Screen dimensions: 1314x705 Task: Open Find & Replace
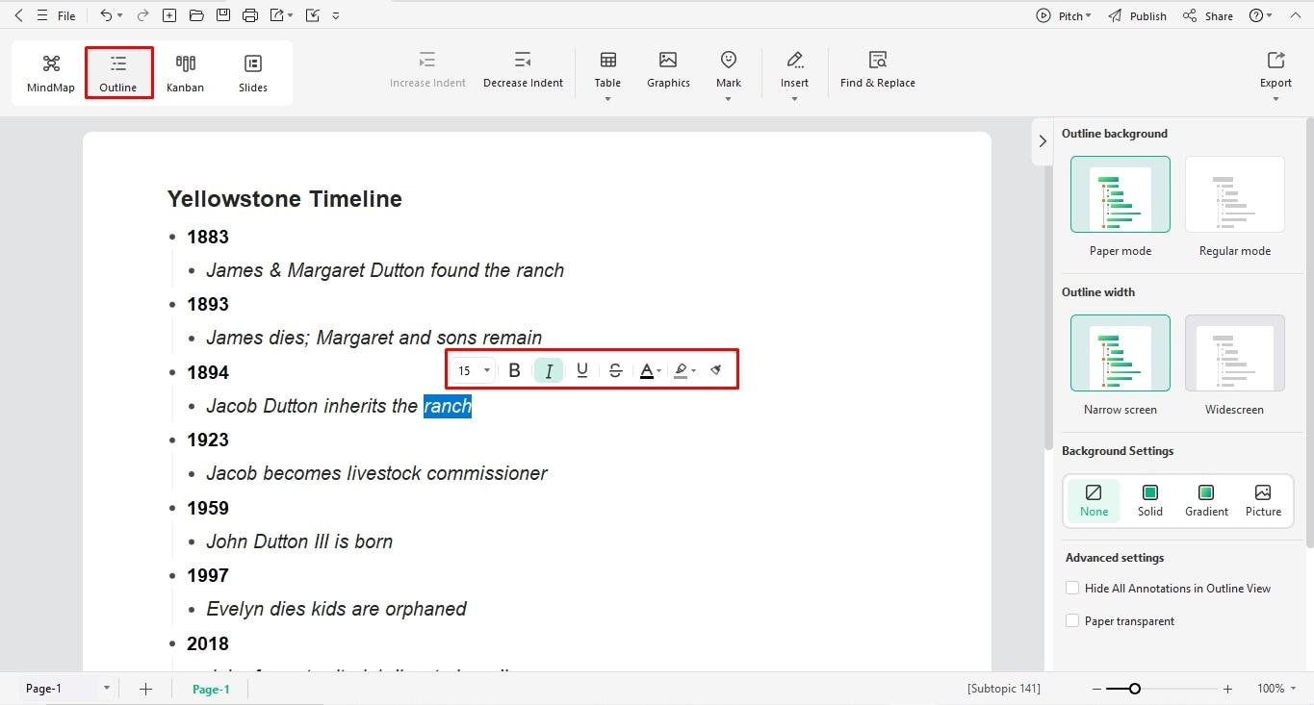(x=877, y=70)
